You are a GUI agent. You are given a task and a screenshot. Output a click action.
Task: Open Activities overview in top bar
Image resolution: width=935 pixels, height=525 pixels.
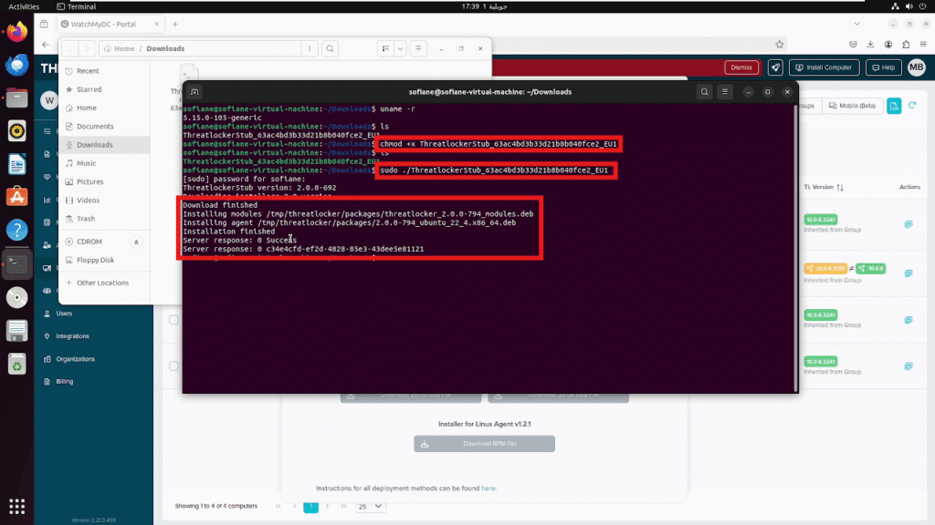(x=24, y=6)
